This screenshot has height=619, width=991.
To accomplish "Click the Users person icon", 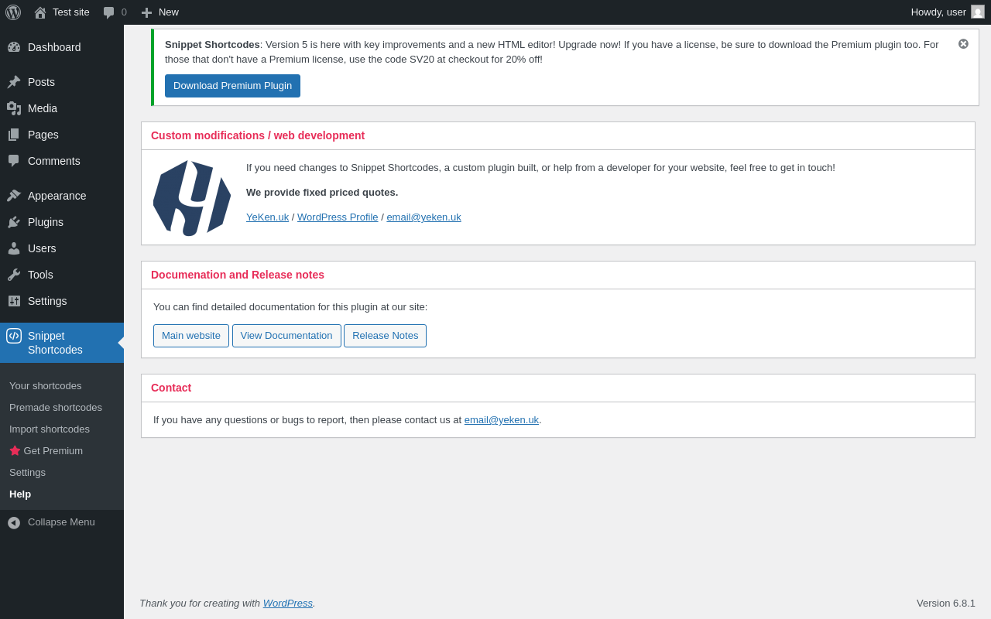I will [14, 248].
